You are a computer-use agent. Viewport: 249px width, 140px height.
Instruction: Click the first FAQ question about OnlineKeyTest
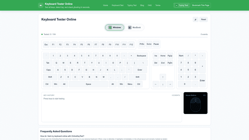point(62,136)
